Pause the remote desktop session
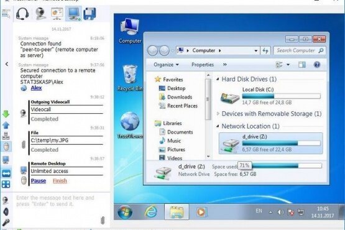 point(39,181)
